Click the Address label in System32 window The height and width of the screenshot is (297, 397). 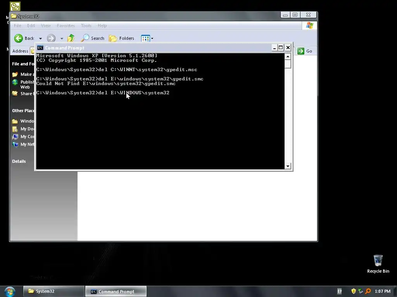(20, 51)
